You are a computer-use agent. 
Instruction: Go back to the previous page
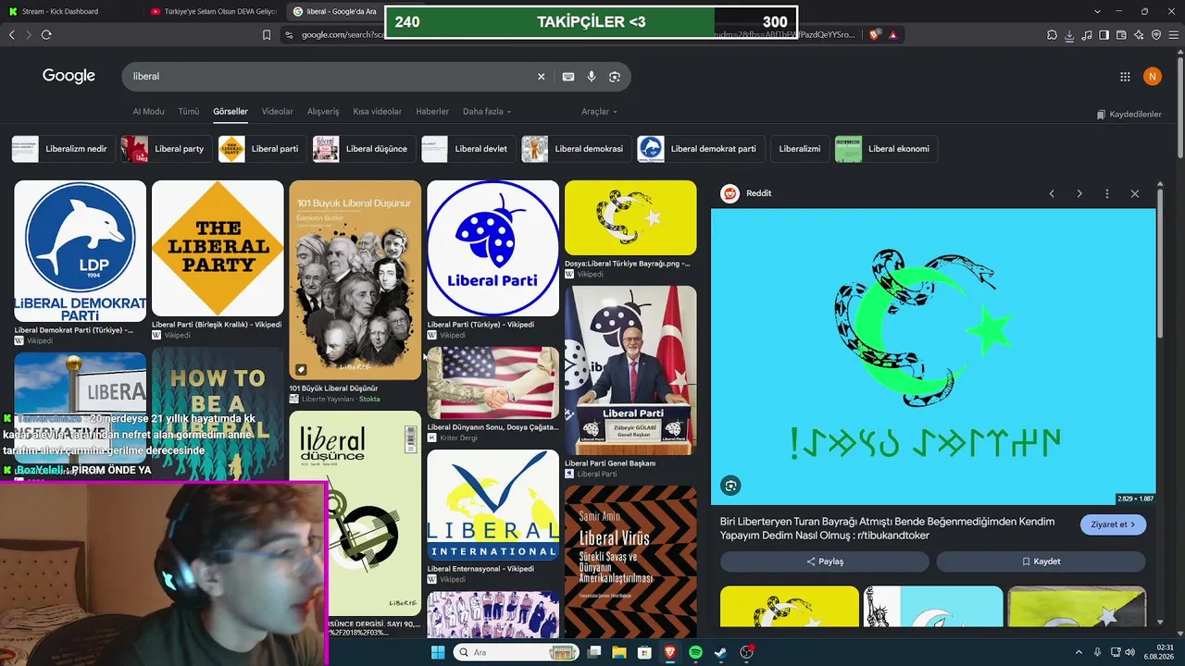[12, 34]
